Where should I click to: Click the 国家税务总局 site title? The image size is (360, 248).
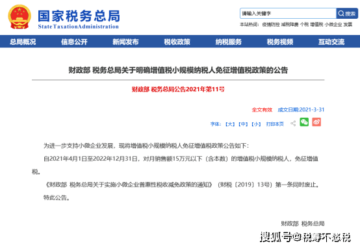79,16
